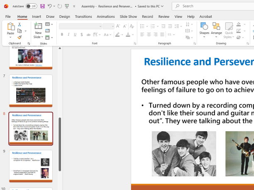Toggle Italic formatting
This screenshot has height=190, width=254.
[x=68, y=34]
